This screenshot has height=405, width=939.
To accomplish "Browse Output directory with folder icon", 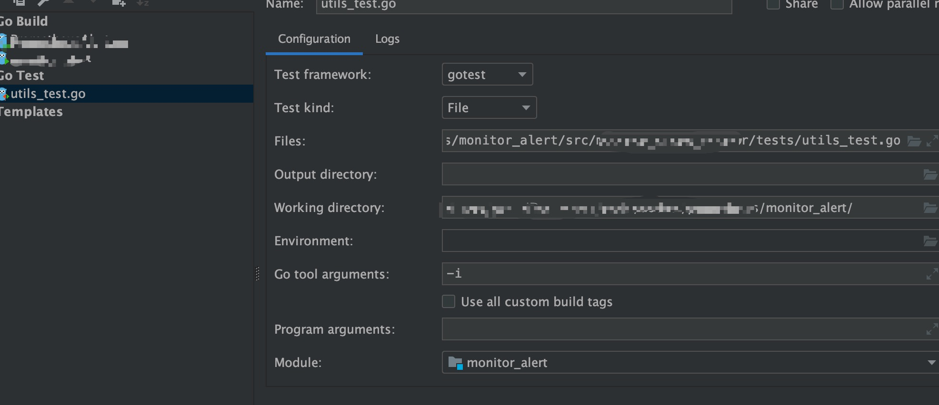I will tap(930, 174).
